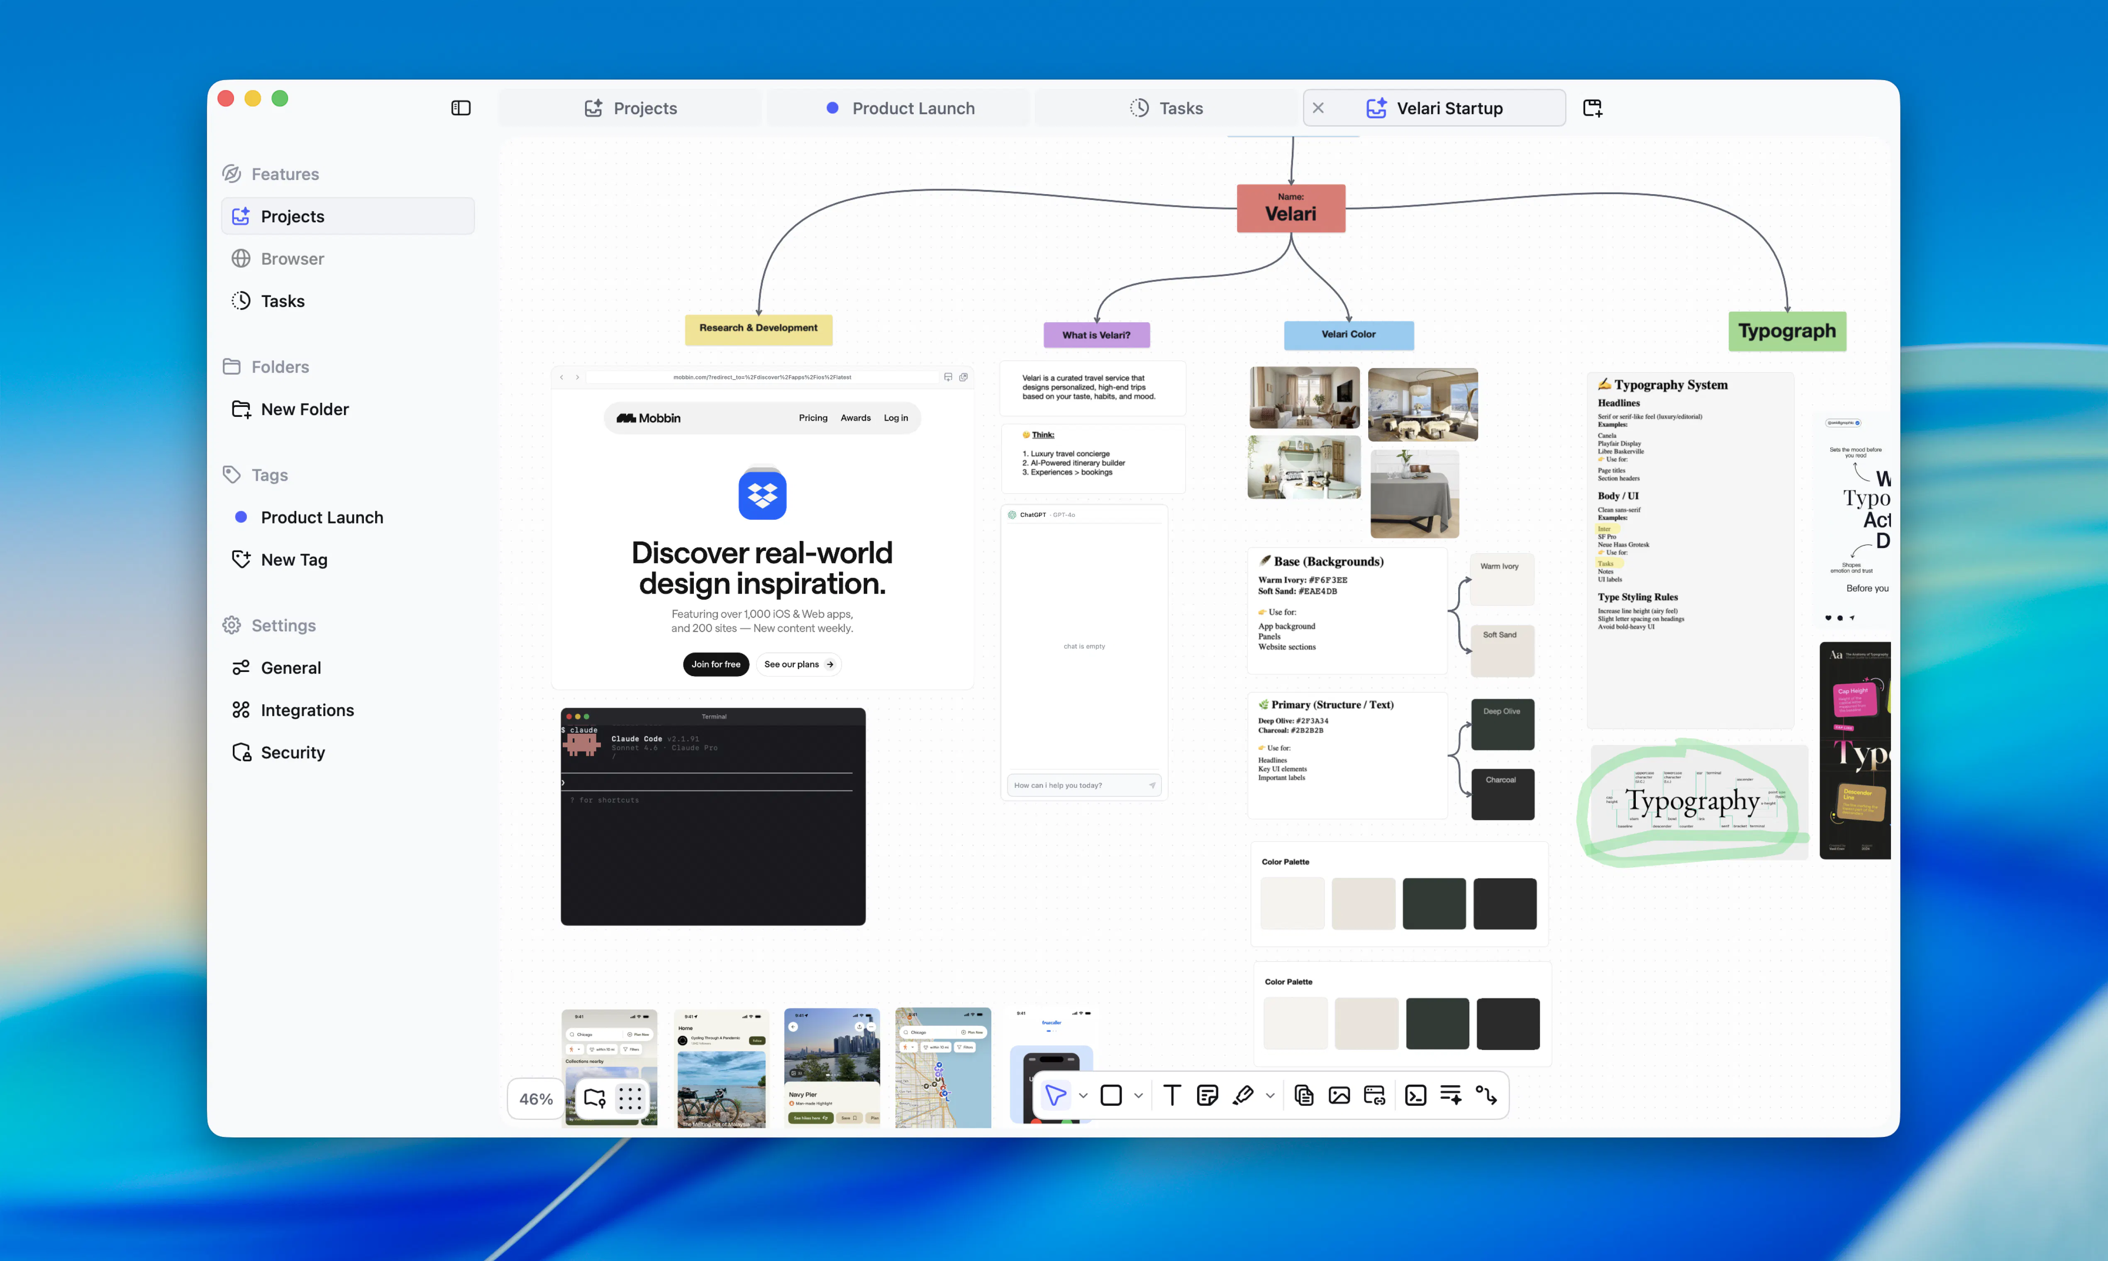Select the Text tool
Screen dimensions: 2108x1261
tap(1171, 1095)
